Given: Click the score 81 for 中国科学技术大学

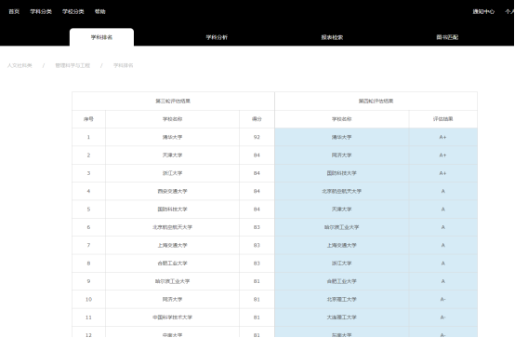Looking at the screenshot, I should coord(257,318).
